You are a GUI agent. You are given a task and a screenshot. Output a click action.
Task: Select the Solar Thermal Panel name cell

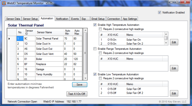tap(49, 39)
